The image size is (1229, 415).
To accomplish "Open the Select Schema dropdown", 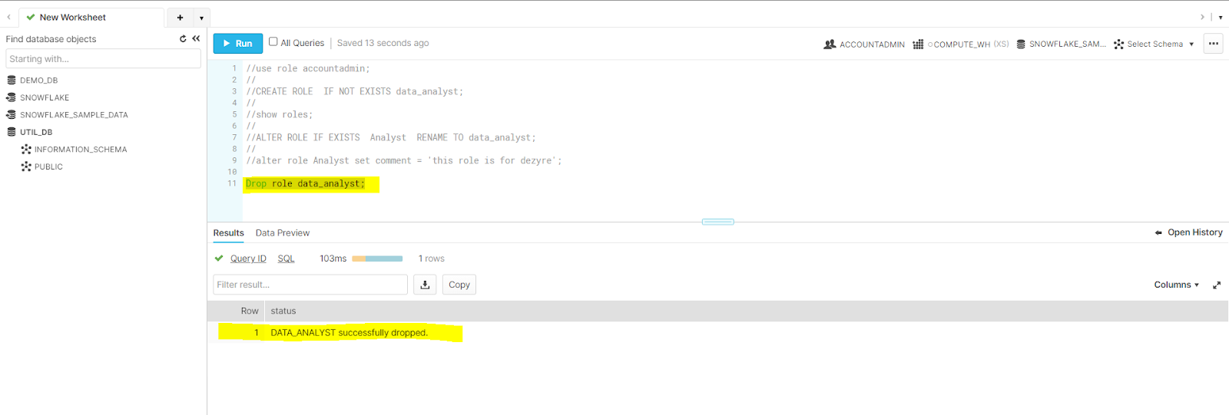I will 1154,44.
